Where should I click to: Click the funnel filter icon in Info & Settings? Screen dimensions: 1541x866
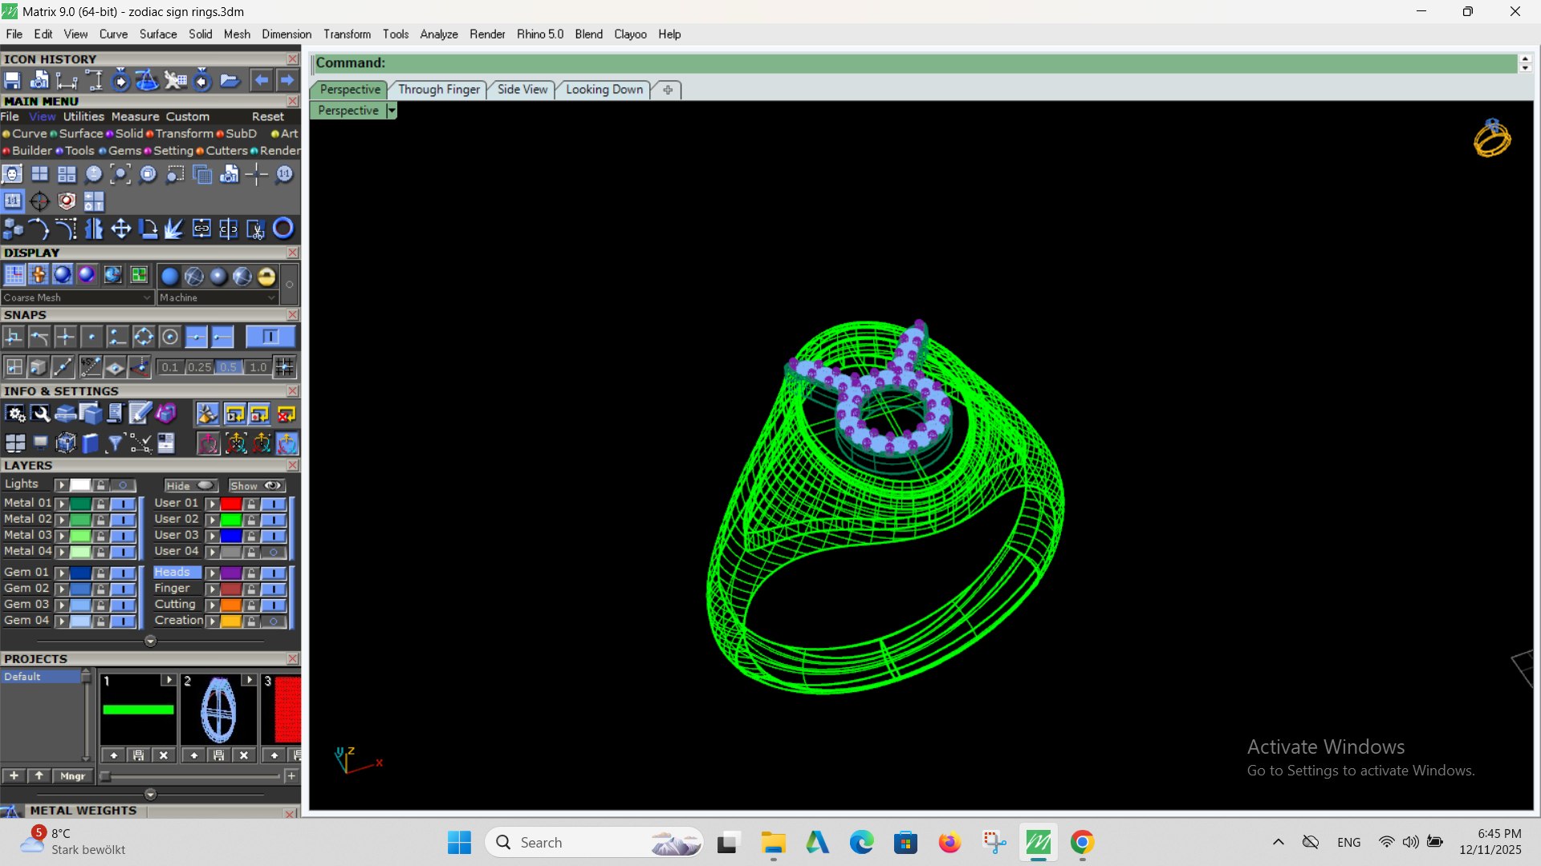[115, 443]
